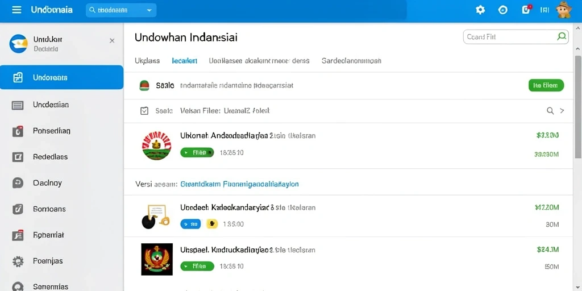Click the vertical scrollbar thumb
This screenshot has height=291, width=582.
click(578, 106)
